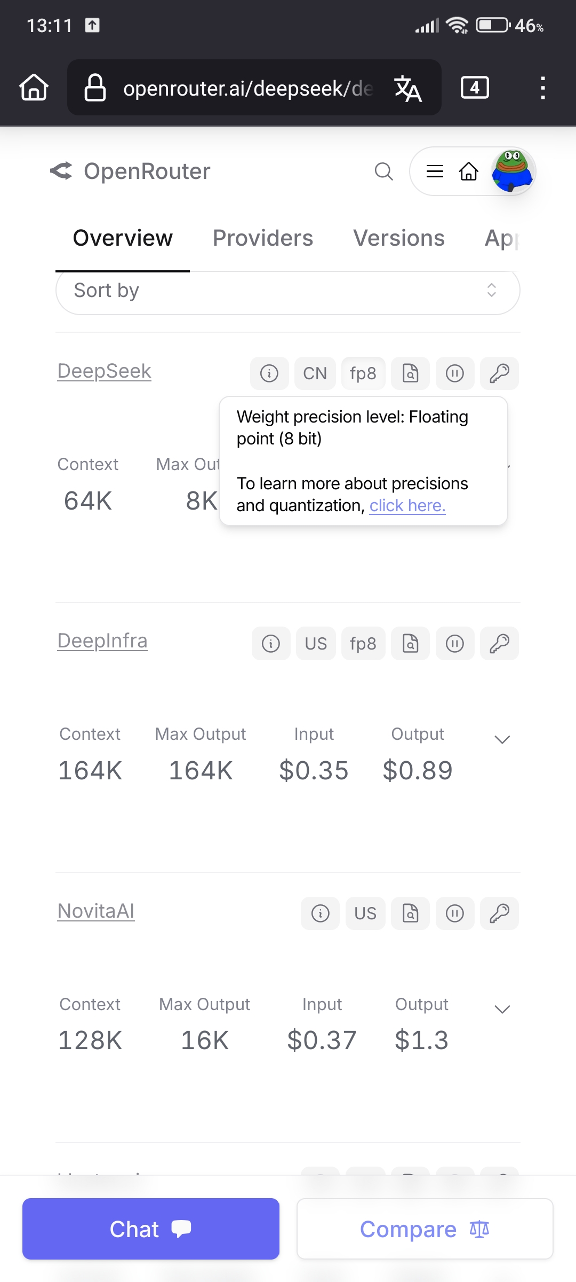Switch to the Versions tab
576x1282 pixels.
(x=399, y=238)
